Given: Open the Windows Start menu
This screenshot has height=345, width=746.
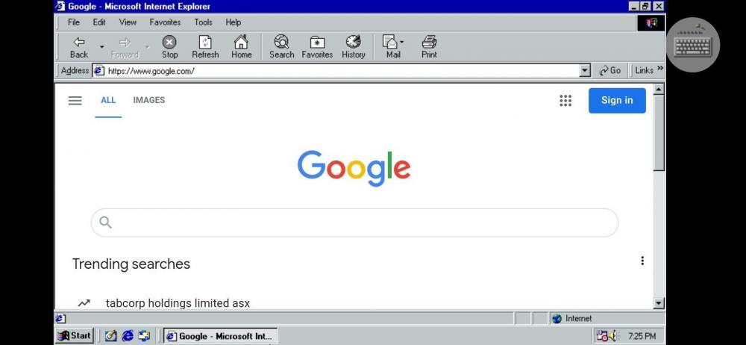Looking at the screenshot, I should pyautogui.click(x=75, y=336).
